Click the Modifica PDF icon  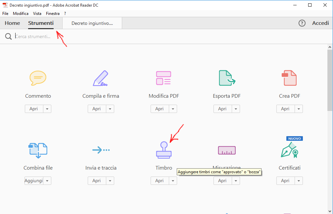pos(164,78)
